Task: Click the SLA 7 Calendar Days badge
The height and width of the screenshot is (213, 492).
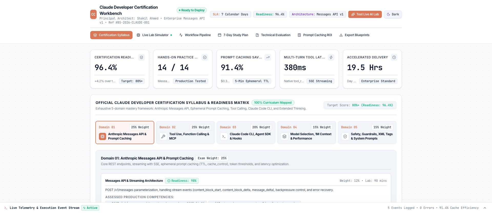Action: click(x=230, y=14)
